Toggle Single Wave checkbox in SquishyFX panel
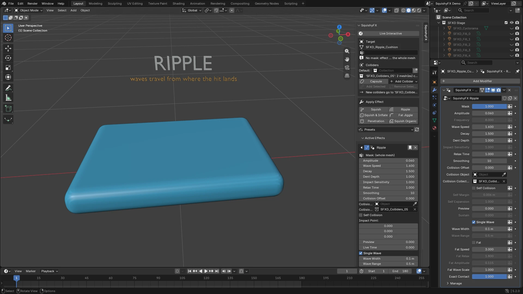523x294 pixels. click(361, 253)
